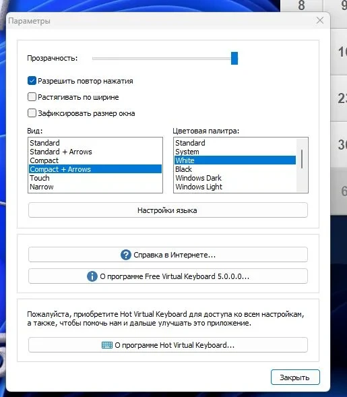Select Standard view in Вид list
347x397 pixels.
coord(95,143)
